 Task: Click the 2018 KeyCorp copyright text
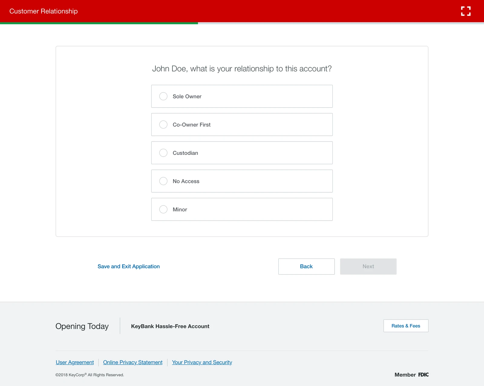pos(90,375)
